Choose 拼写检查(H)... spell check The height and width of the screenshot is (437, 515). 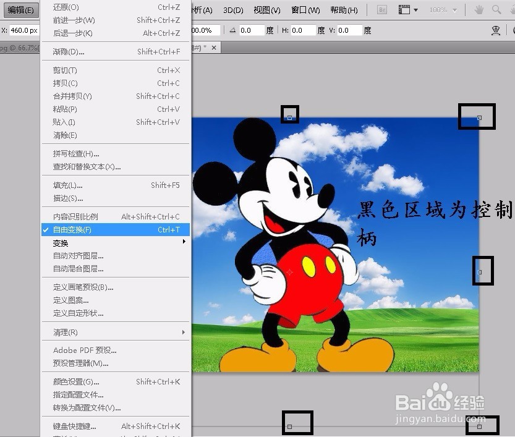tap(116, 154)
